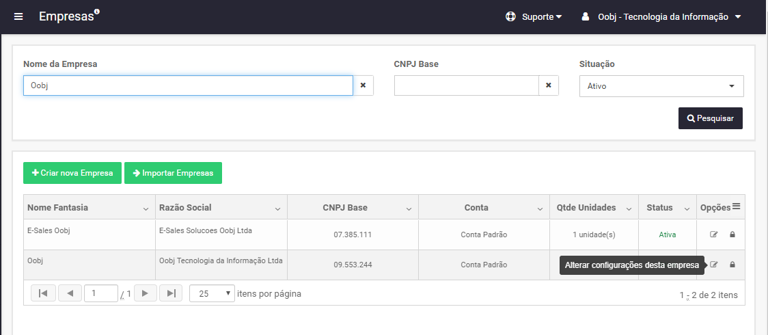768x335 pixels.
Task: Open the Opções column list menu icon
Action: (736, 206)
